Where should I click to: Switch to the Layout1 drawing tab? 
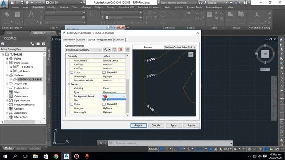point(21,148)
